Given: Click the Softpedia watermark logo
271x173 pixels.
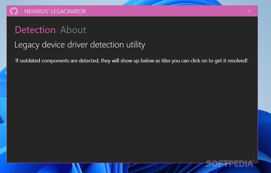Looking at the screenshot, I should tap(229, 164).
